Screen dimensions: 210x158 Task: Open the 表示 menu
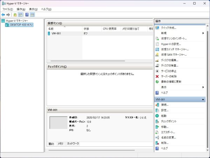33,9
